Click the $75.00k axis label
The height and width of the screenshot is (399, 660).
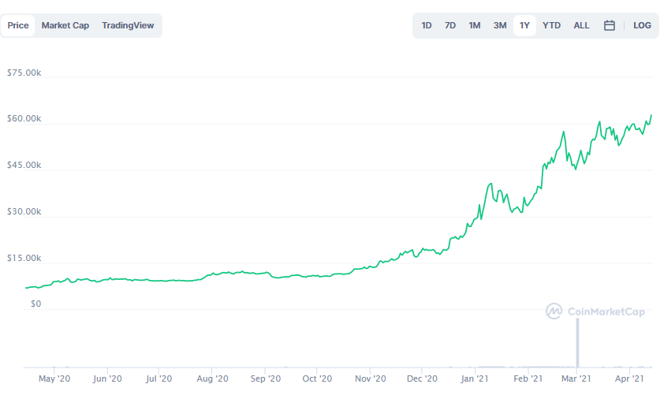pos(24,73)
